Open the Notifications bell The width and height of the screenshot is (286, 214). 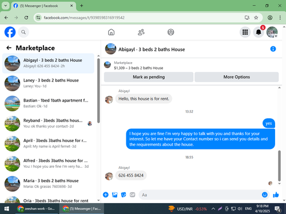click(259, 32)
